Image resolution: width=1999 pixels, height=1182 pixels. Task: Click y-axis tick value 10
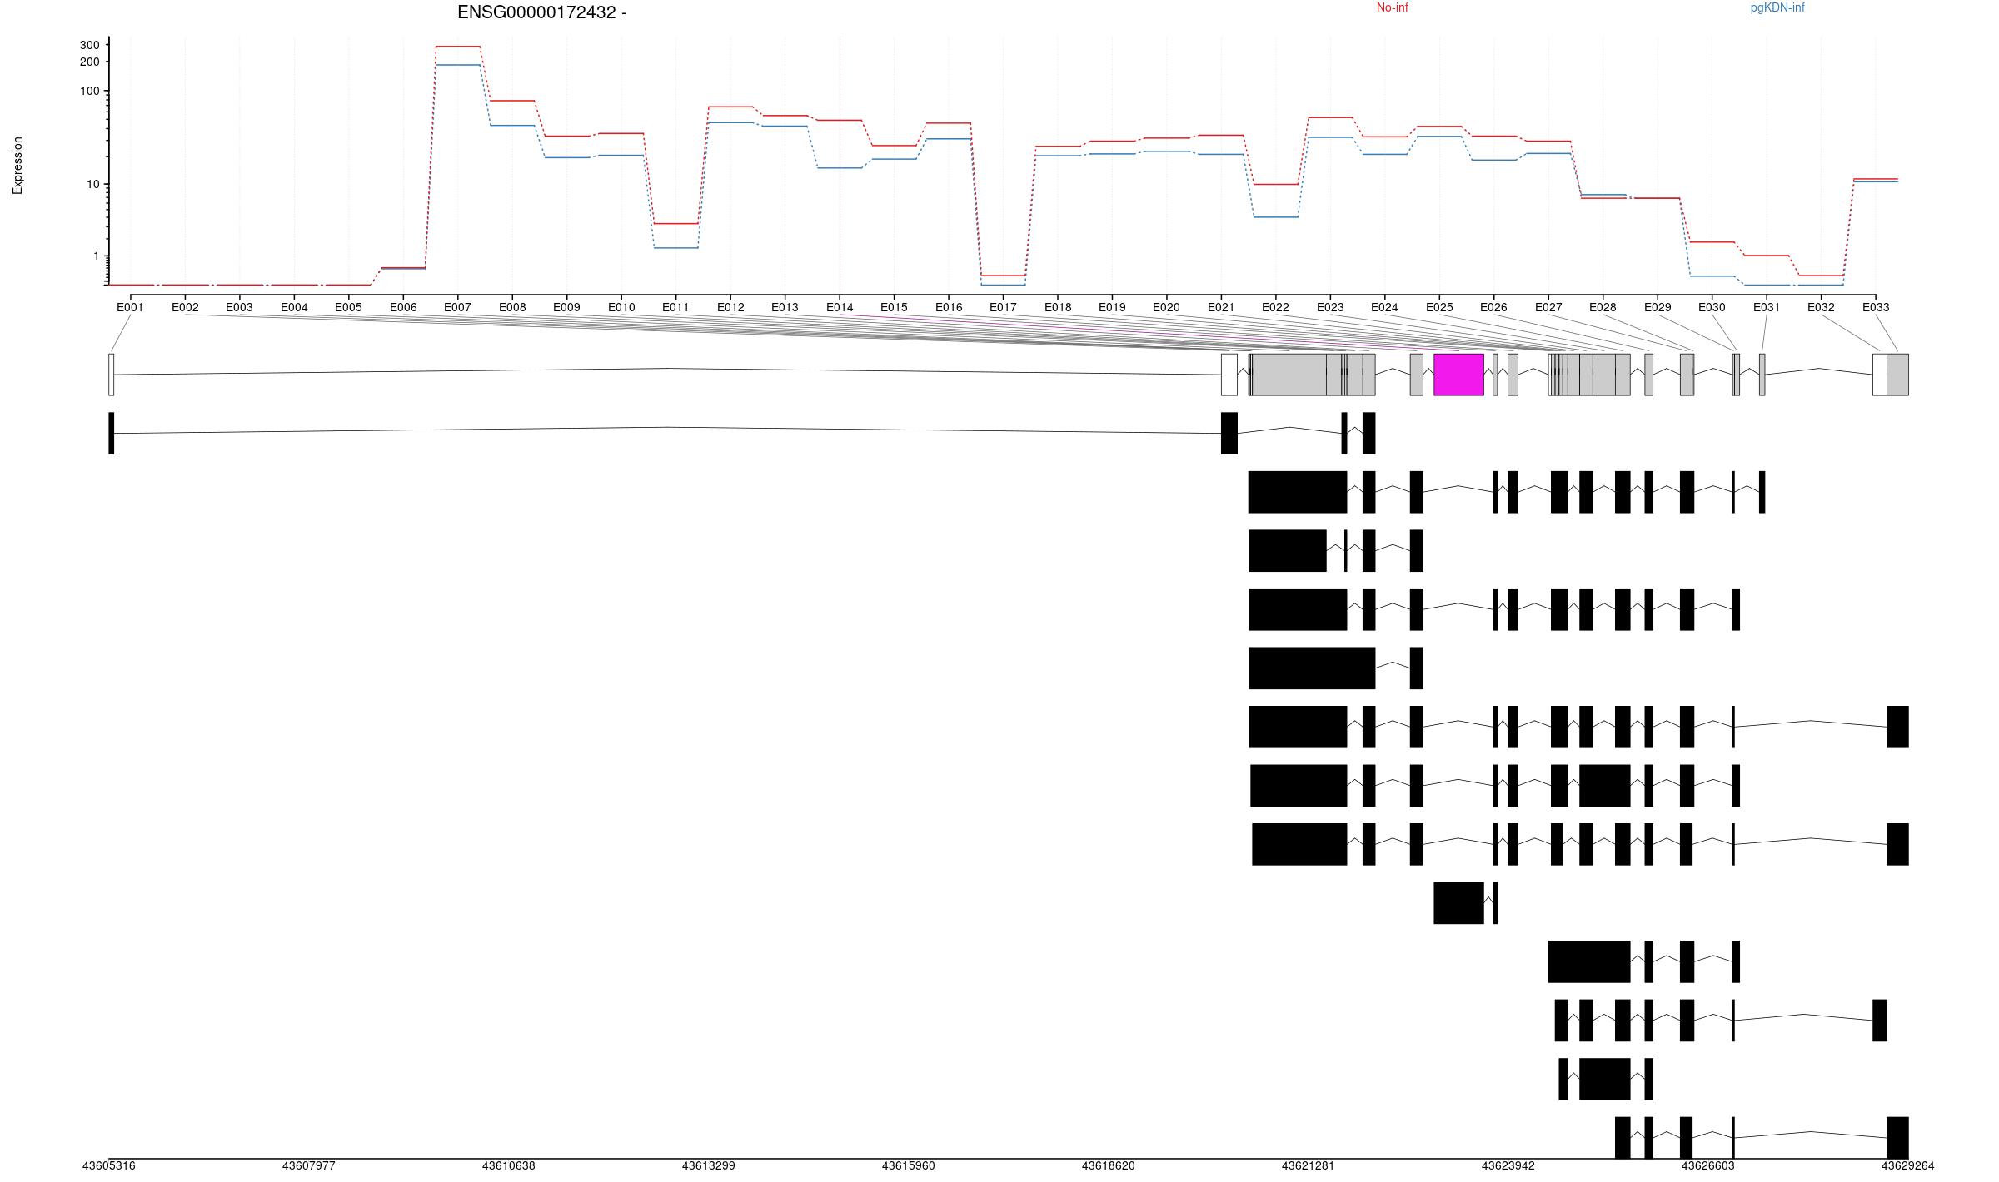click(92, 184)
